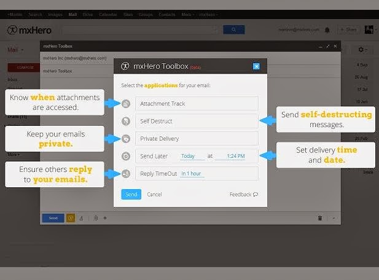
Task: Click the recipient field 'mxHero Inc' in compose
Action: pyautogui.click(x=75, y=58)
